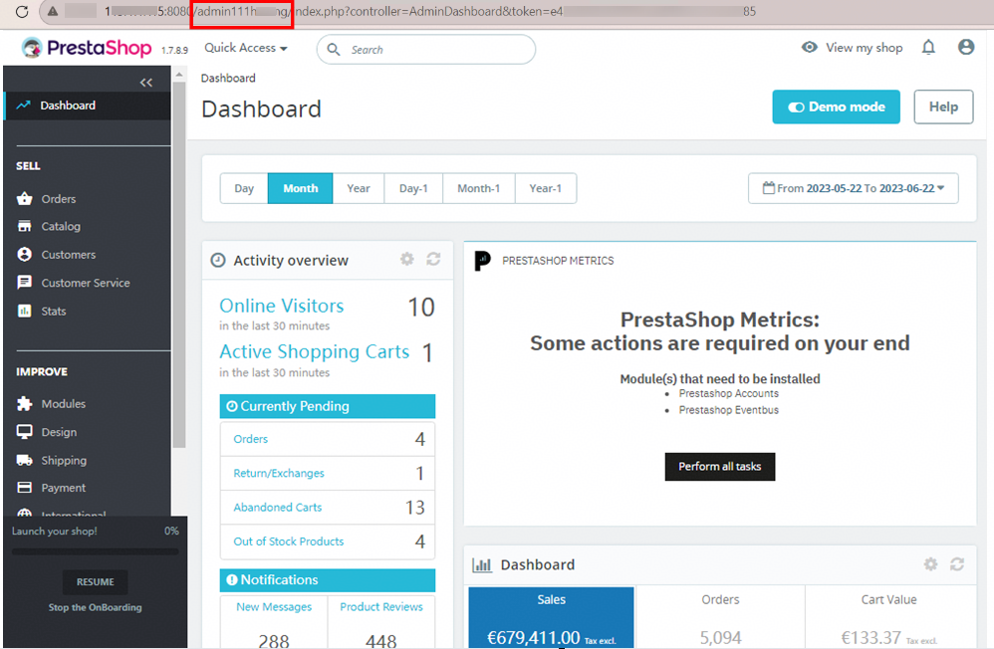Open Dashboard trends panel settings gear

click(x=930, y=564)
